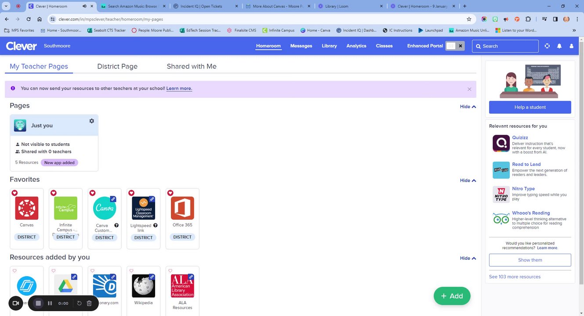This screenshot has height=316, width=584.
Task: Toggle the Enhanced Portal switch
Action: click(x=455, y=46)
